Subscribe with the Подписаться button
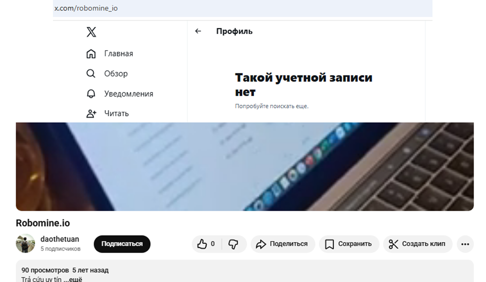The width and height of the screenshot is (486, 282). 122,244
